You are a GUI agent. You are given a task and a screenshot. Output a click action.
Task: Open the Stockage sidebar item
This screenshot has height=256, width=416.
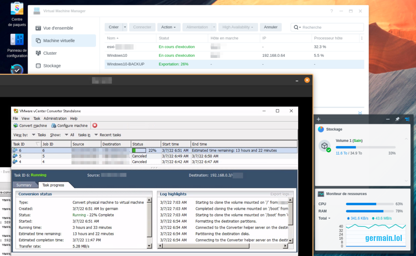pyautogui.click(x=52, y=66)
